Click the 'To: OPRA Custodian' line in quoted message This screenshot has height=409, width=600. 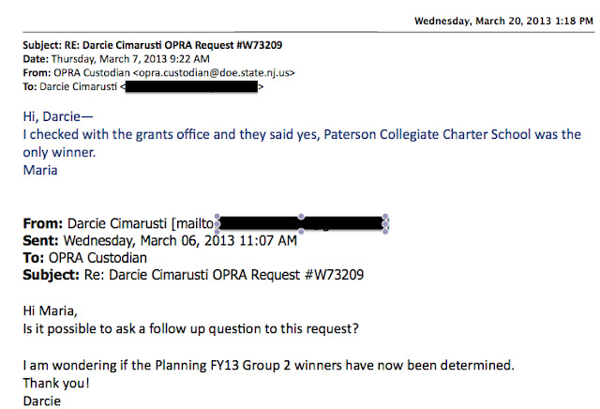click(85, 258)
